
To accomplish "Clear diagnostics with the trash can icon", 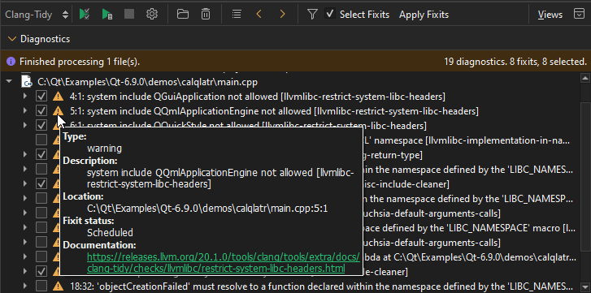I will tap(206, 15).
